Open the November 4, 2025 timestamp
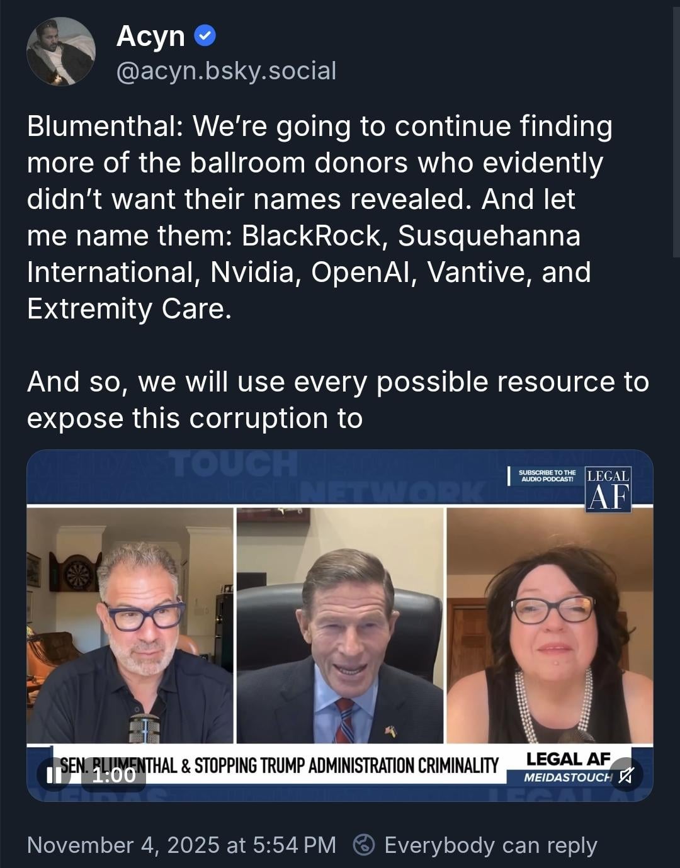The image size is (680, 868). 181,845
